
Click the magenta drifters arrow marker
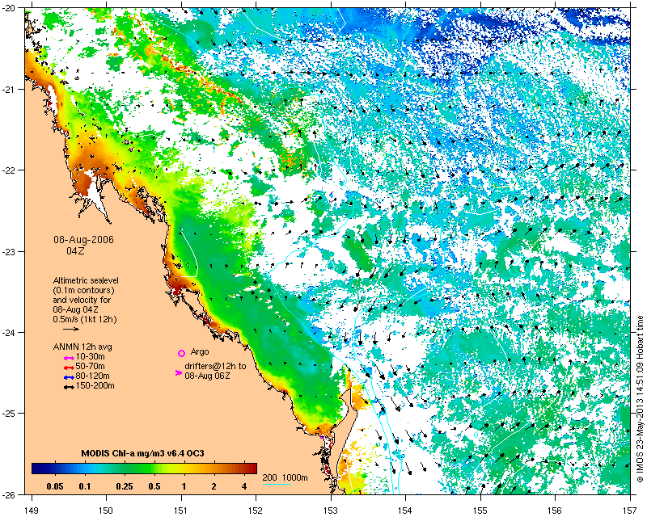coord(179,372)
